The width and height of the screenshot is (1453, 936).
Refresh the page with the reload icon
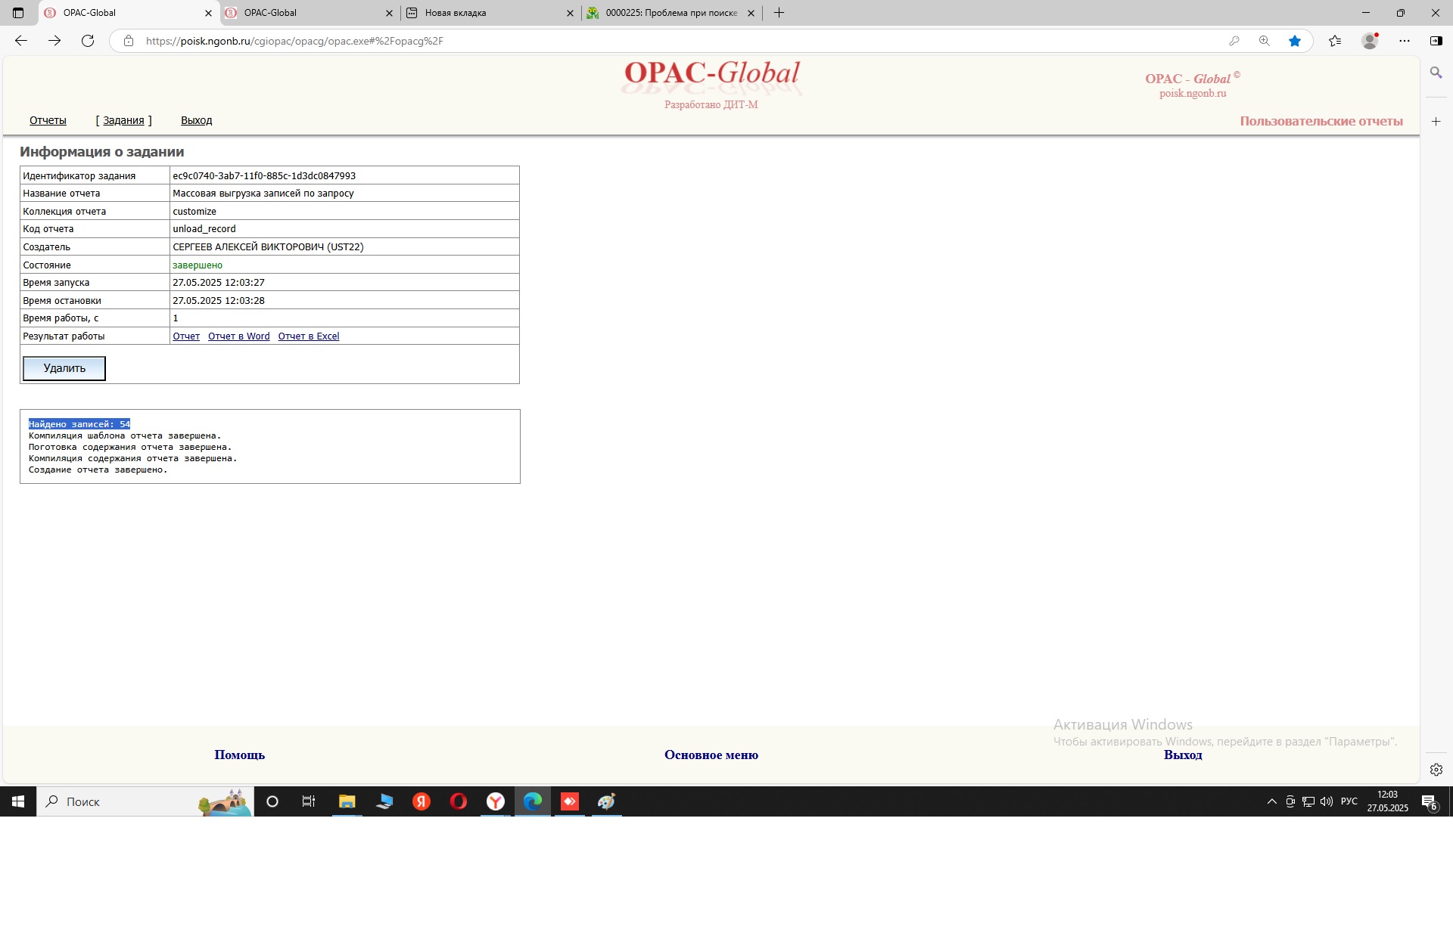(88, 41)
